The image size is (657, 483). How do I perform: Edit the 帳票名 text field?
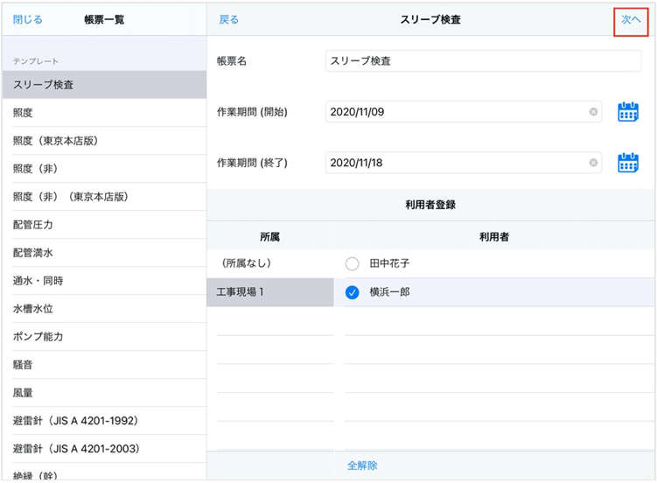tap(483, 61)
